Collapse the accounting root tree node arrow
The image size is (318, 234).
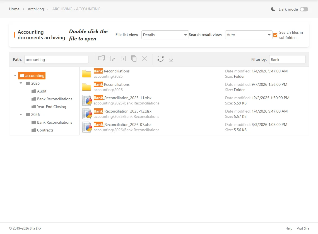pyautogui.click(x=15, y=75)
